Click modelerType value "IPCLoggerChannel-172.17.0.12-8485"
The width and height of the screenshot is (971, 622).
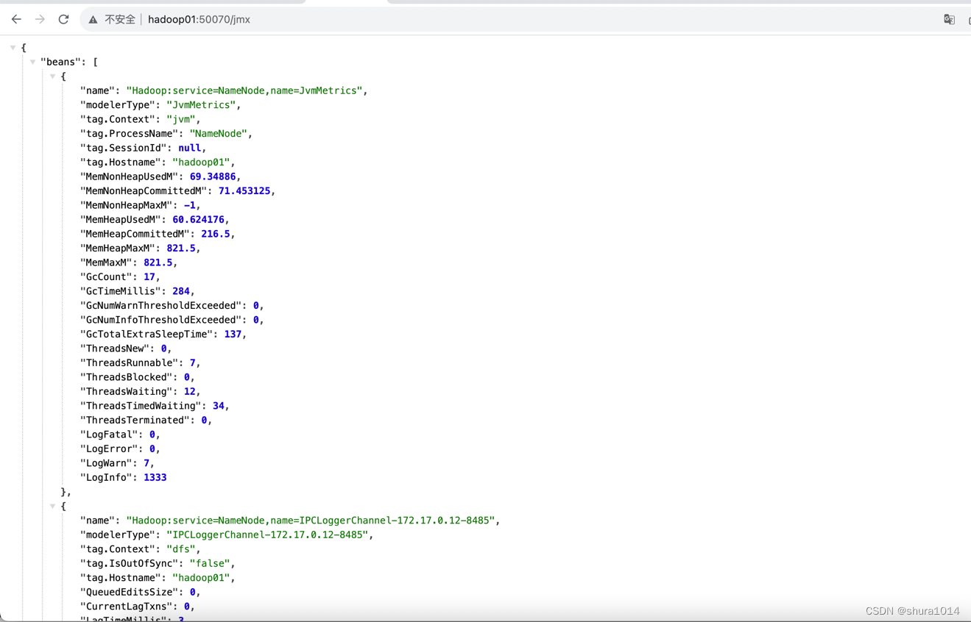pos(267,535)
